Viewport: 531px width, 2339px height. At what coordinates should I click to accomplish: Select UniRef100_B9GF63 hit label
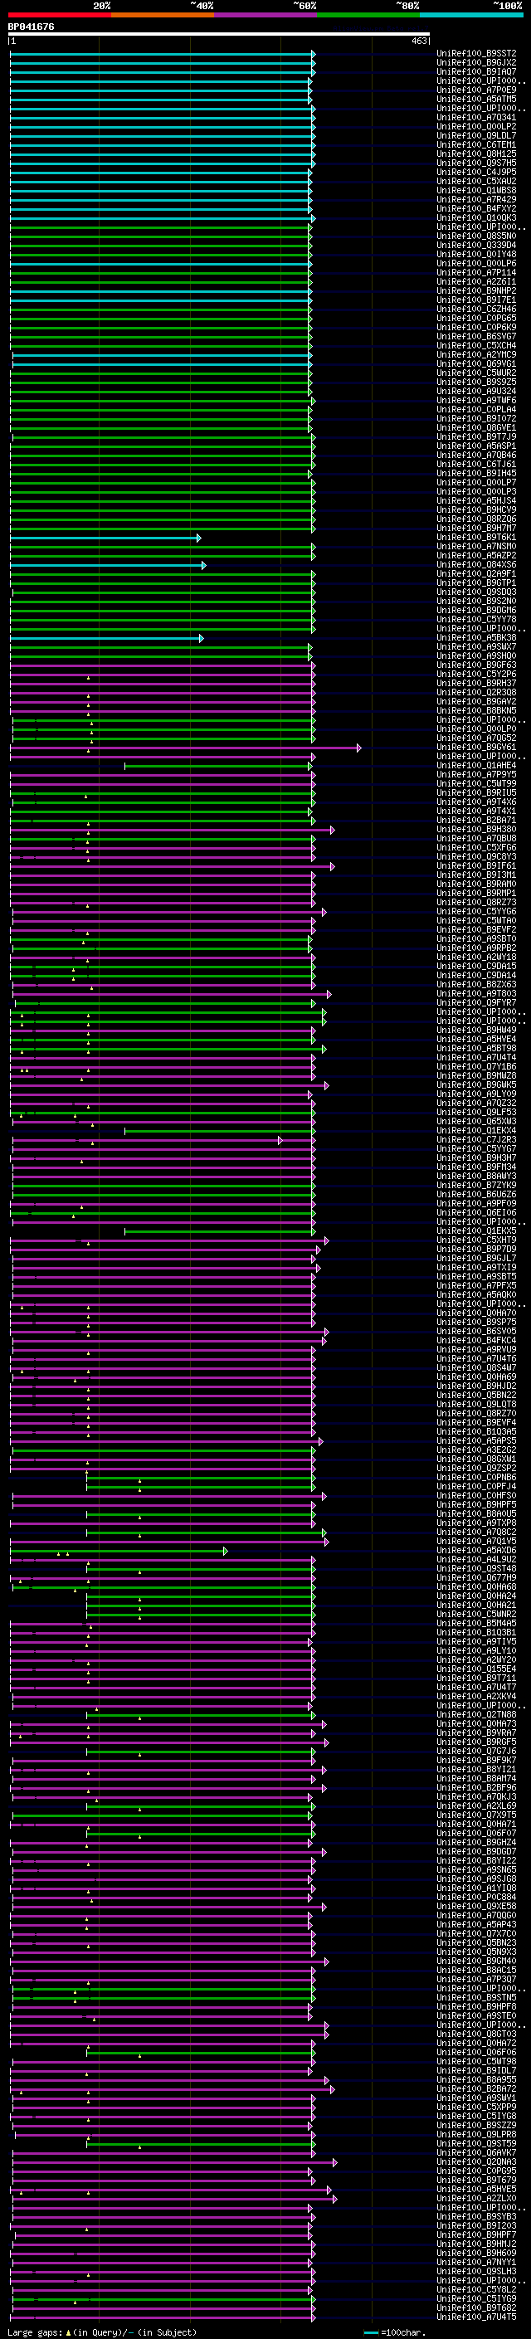476,665
